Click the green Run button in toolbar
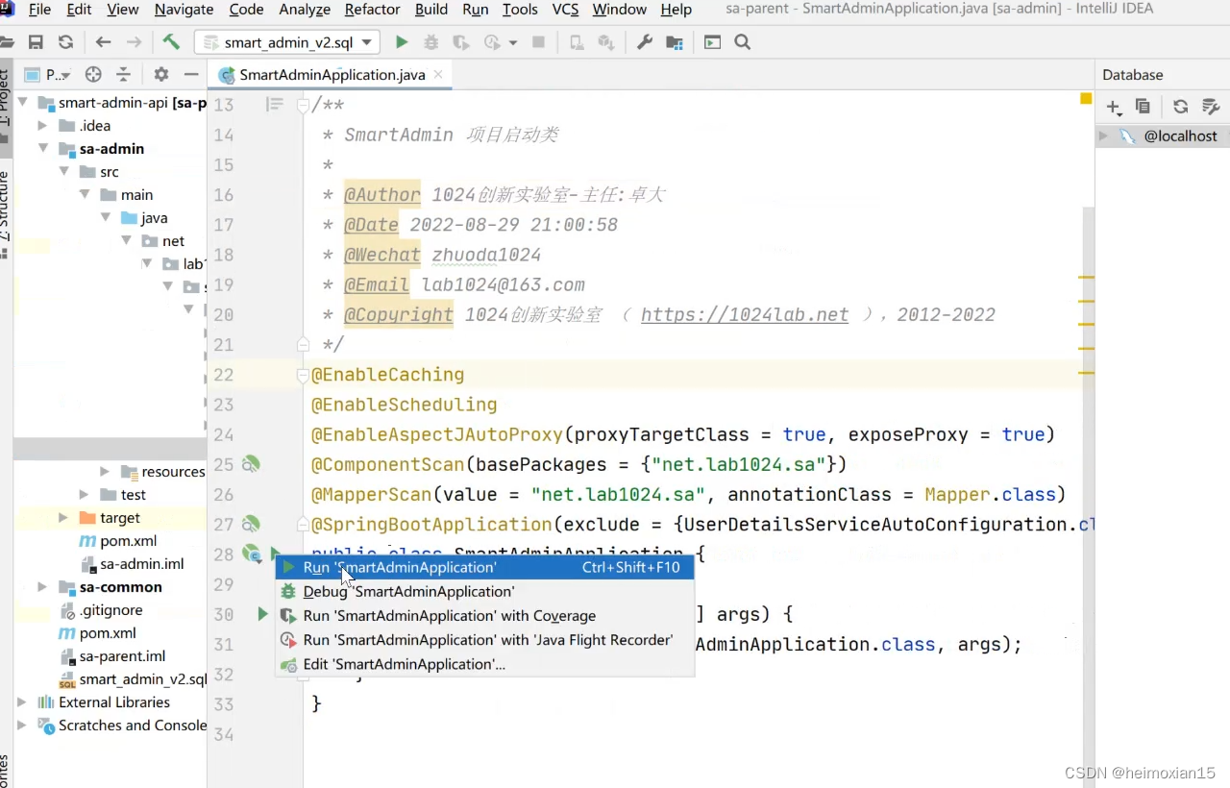Screen dimensions: 1230x788 coord(402,42)
